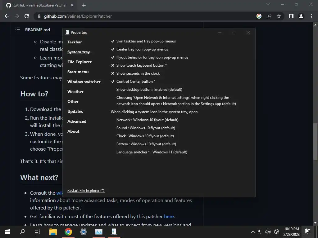This screenshot has height=238, width=318.
Task: Click the 'here' link in README
Action: click(x=169, y=217)
